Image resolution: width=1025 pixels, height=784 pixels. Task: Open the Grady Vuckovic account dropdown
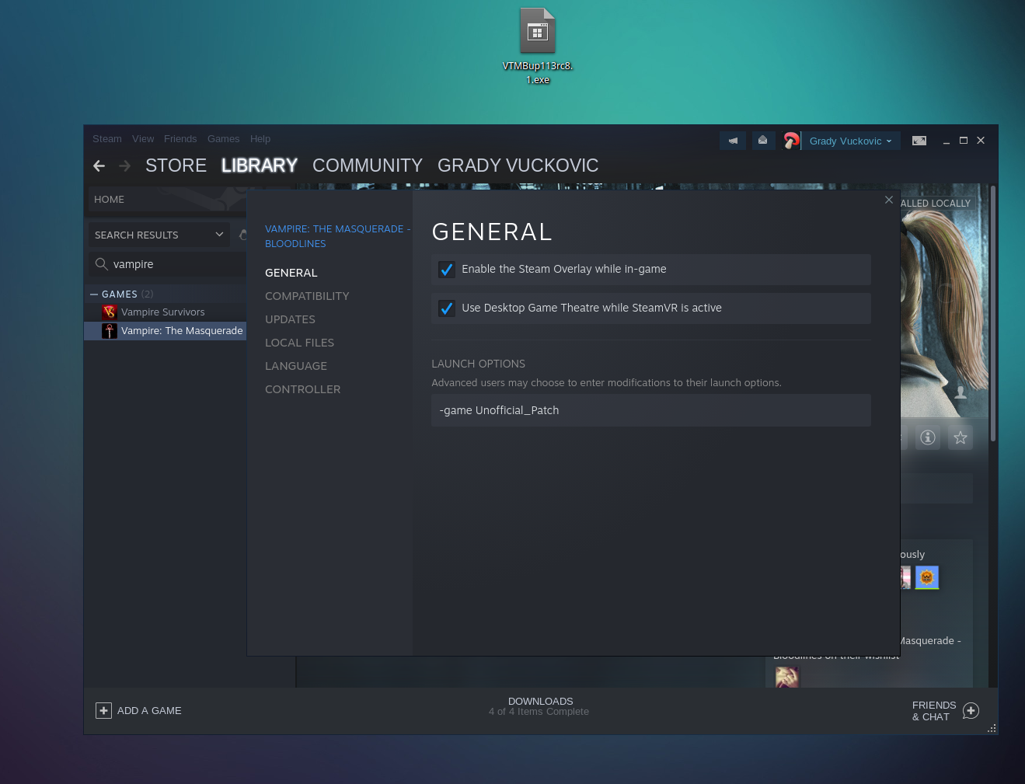[x=851, y=141]
